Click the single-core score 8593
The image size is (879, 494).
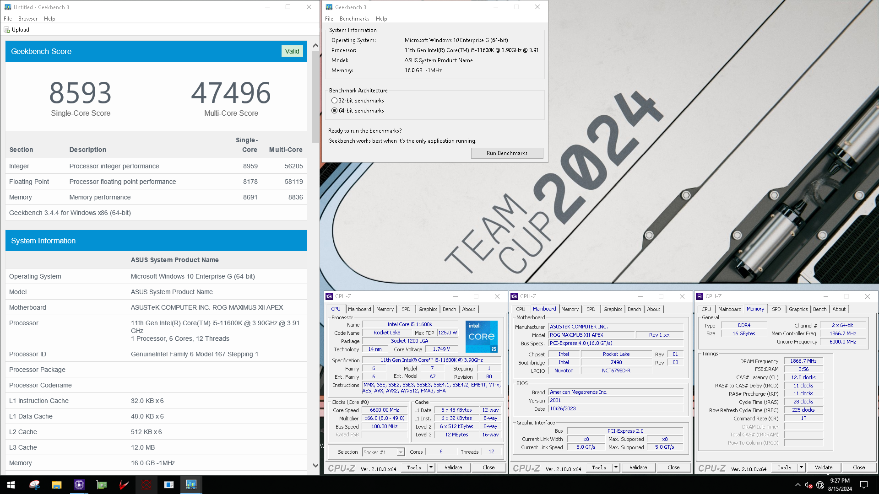81,93
